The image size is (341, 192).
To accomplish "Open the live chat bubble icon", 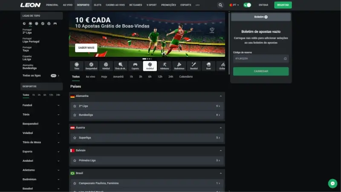I will coord(332,183).
